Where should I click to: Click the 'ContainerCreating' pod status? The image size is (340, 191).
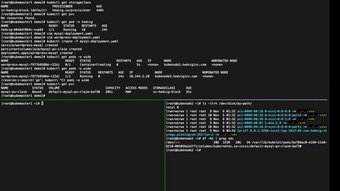coord(95,65)
